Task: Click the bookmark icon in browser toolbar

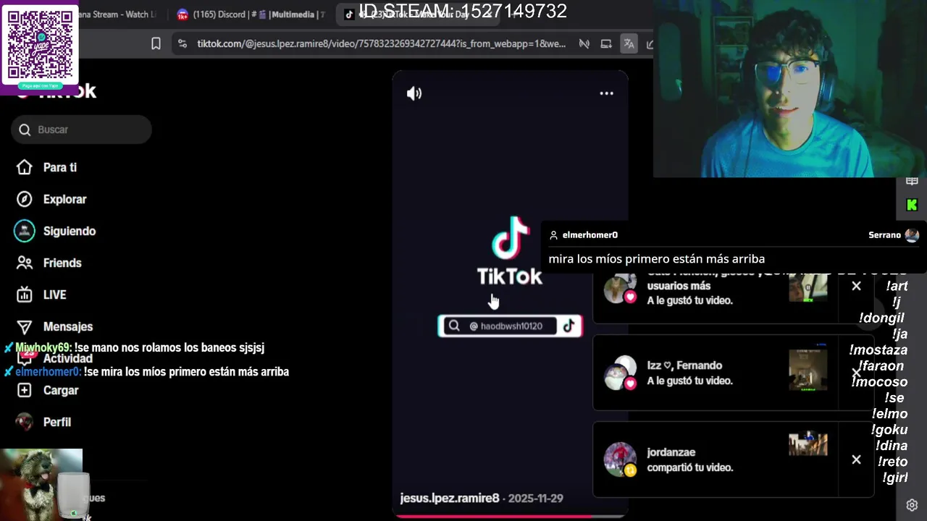Action: pos(156,44)
